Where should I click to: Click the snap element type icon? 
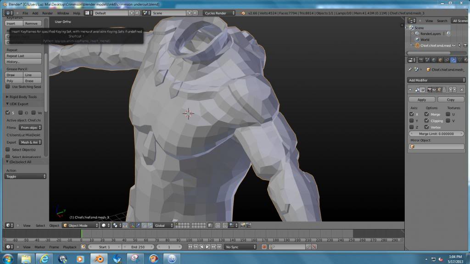click(233, 225)
